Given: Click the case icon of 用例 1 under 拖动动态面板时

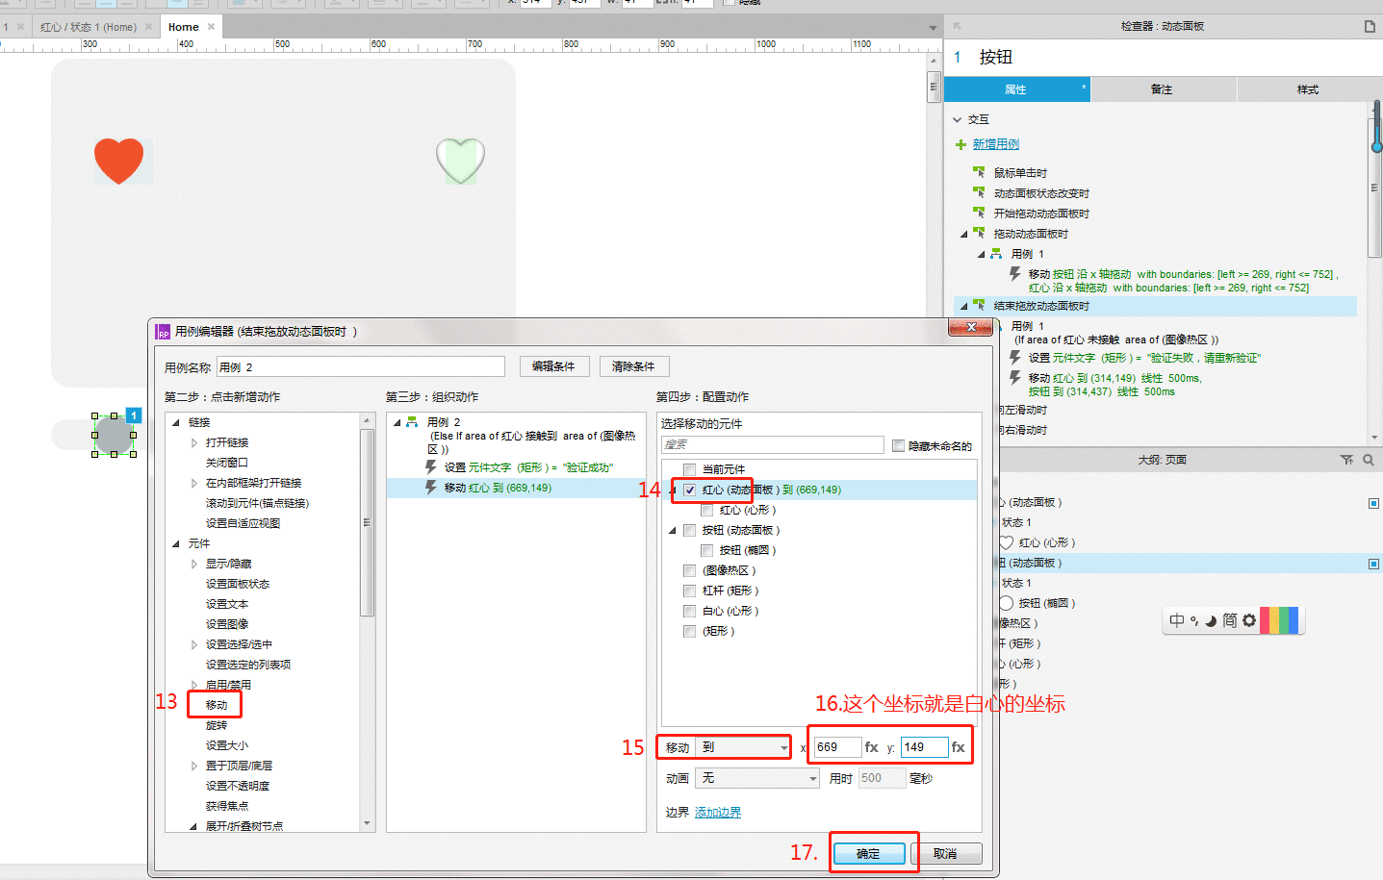Looking at the screenshot, I should click(996, 254).
